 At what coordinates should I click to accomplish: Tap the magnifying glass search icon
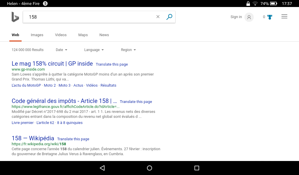tap(169, 17)
